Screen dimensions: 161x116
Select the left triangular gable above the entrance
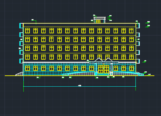(99, 60)
